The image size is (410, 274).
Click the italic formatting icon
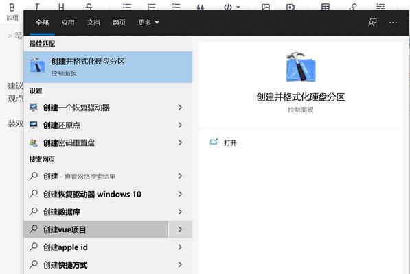(x=37, y=7)
